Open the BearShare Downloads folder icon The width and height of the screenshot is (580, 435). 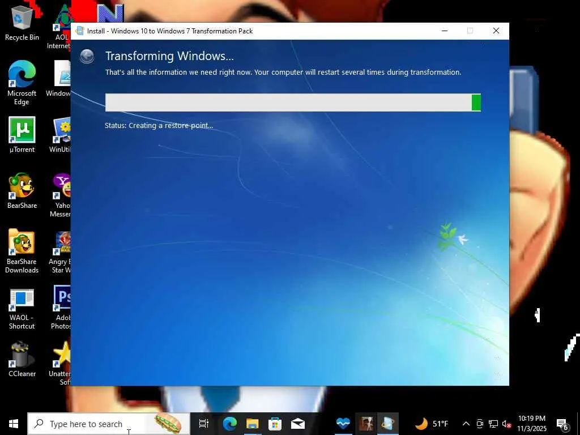point(22,251)
